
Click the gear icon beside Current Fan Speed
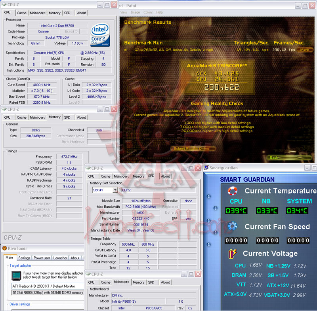pyautogui.click(x=233, y=226)
